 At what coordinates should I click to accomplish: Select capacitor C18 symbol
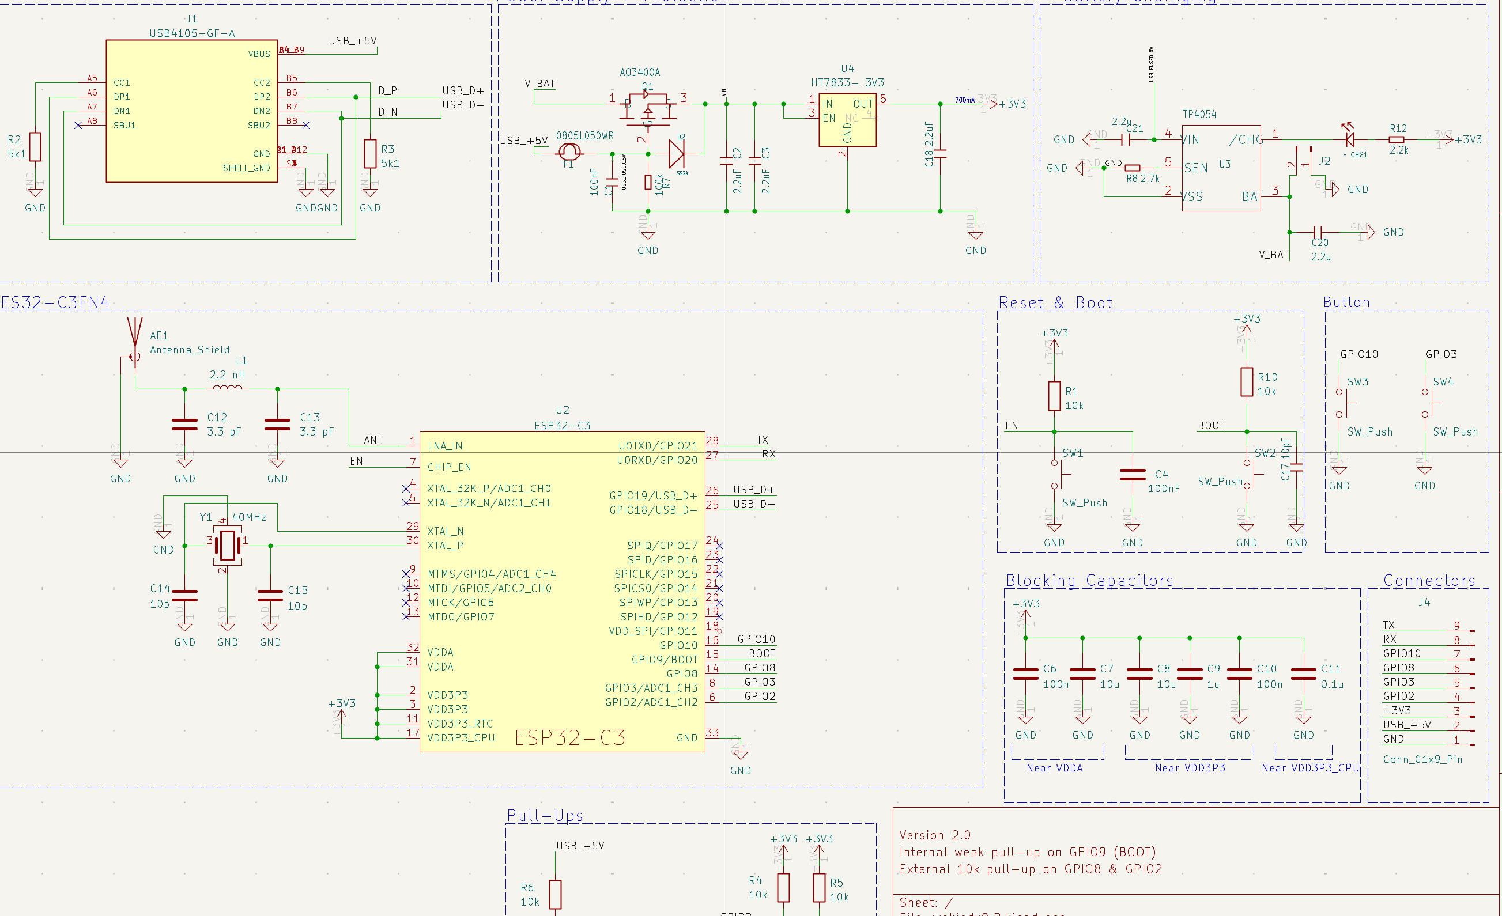(941, 154)
